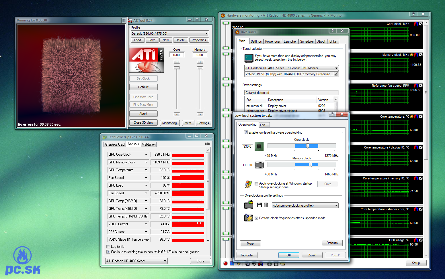Click the Zrušiť cancel button
The height and width of the screenshot is (279, 445).
point(312,255)
